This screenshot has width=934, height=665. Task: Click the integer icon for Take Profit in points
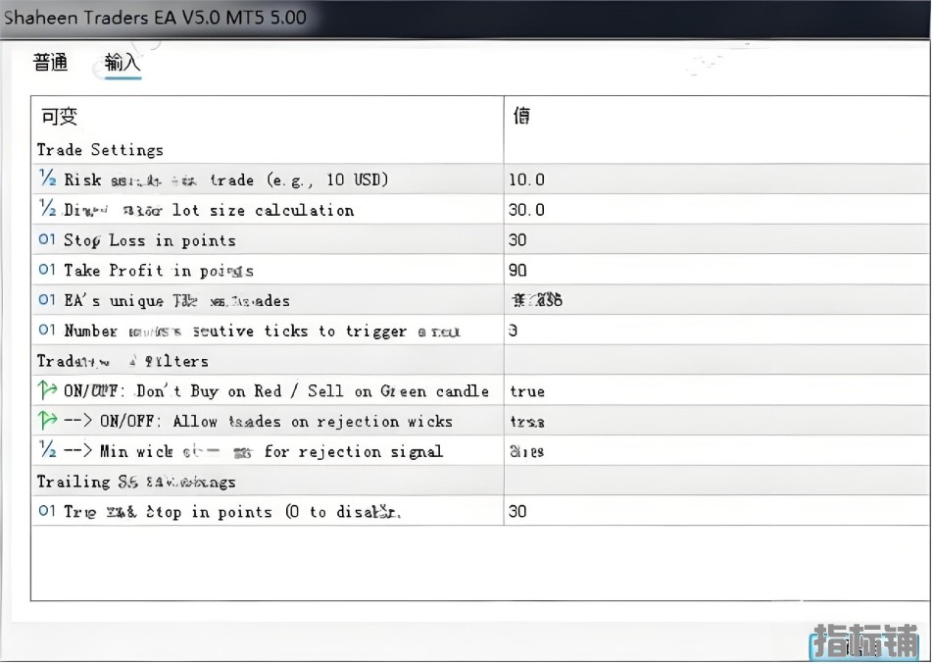[x=47, y=271]
